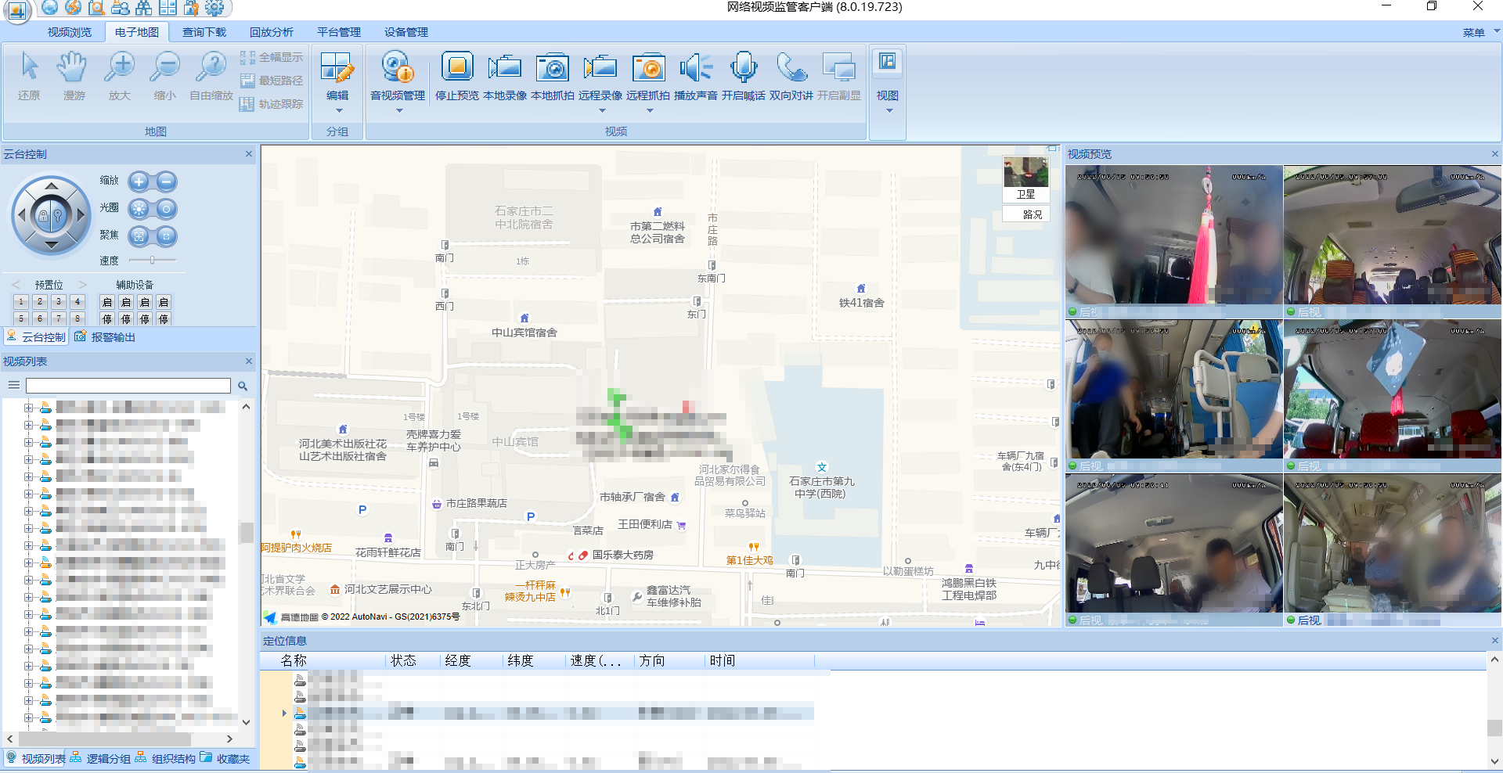
Task: Toggle the 卫星 satellite map layer
Action: click(x=1025, y=178)
